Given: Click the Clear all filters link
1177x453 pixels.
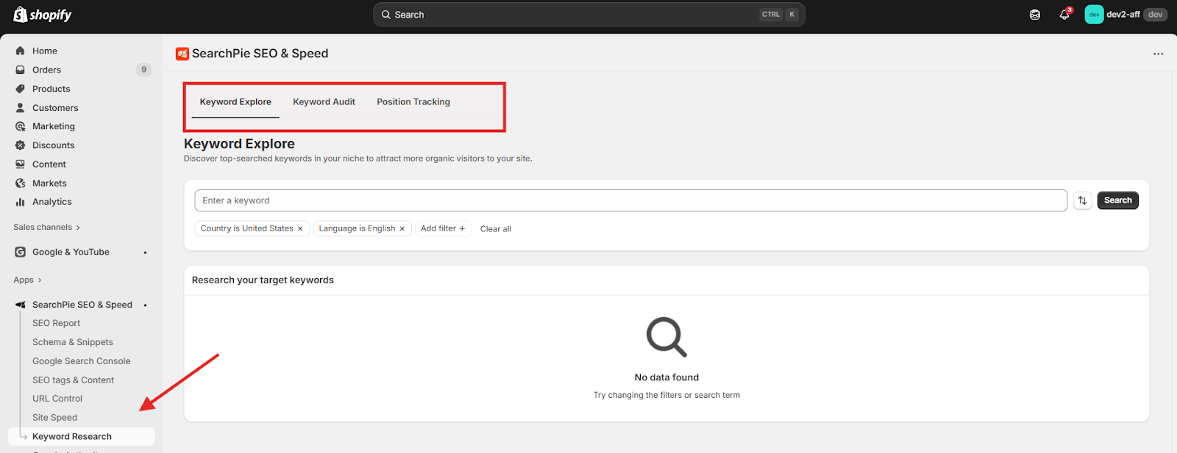Looking at the screenshot, I should click(495, 229).
